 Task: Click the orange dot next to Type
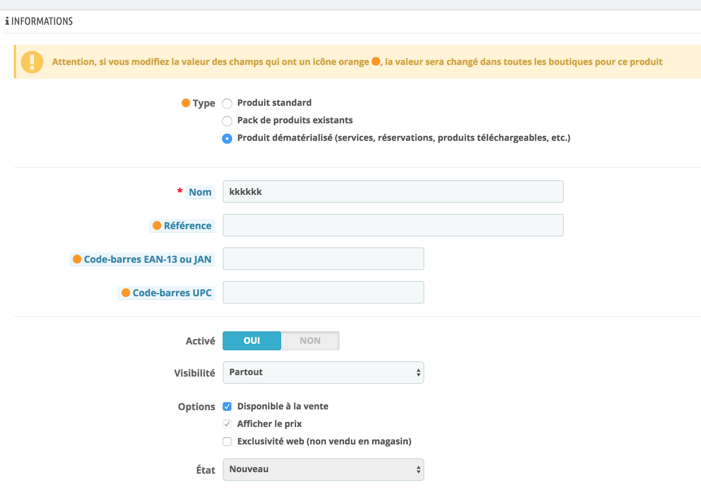coord(186,103)
